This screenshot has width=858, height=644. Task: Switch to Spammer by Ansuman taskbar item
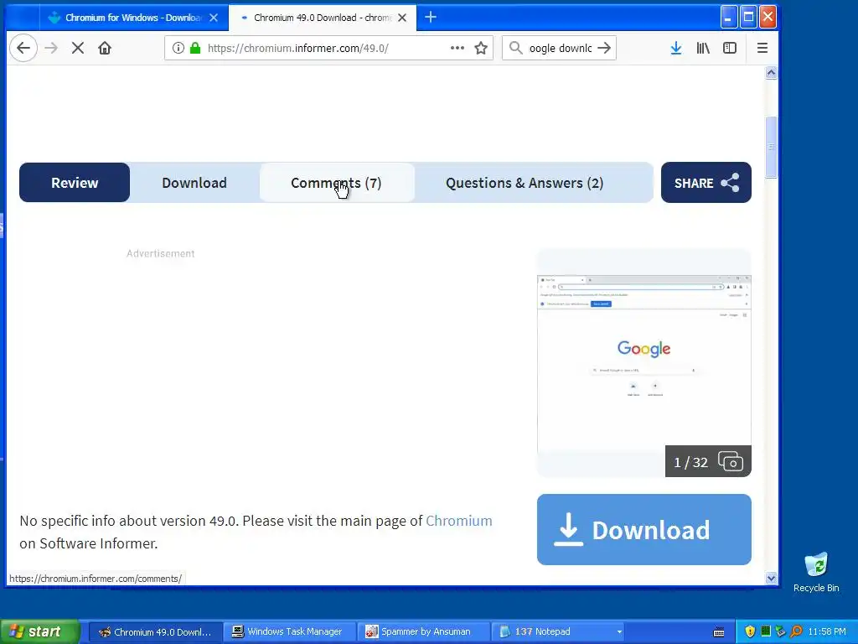(x=423, y=631)
